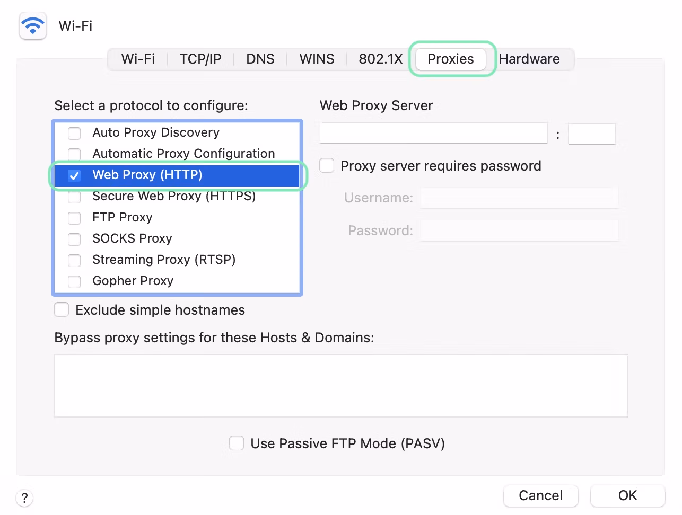Enable Use Passive FTP Mode (PASV)
Viewport: 682px width, 515px height.
[237, 443]
